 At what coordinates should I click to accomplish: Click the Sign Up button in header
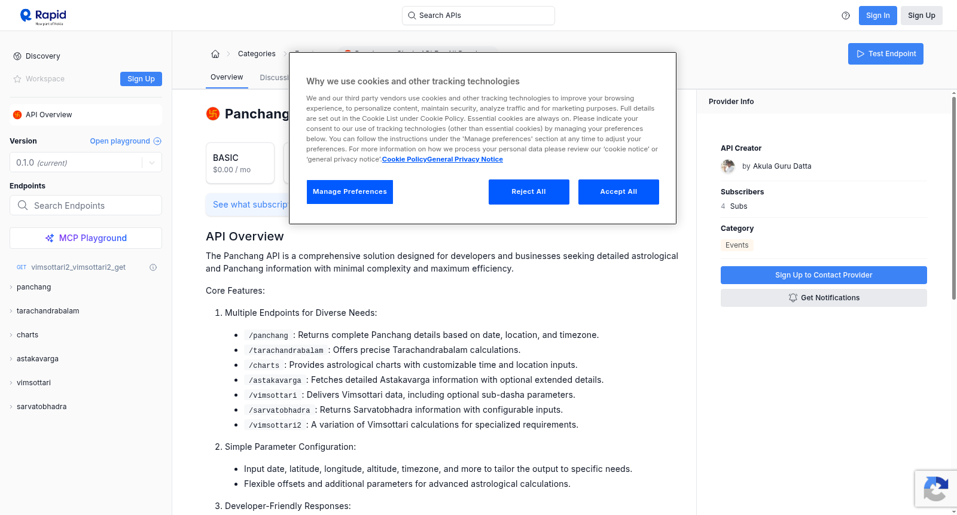point(922,16)
